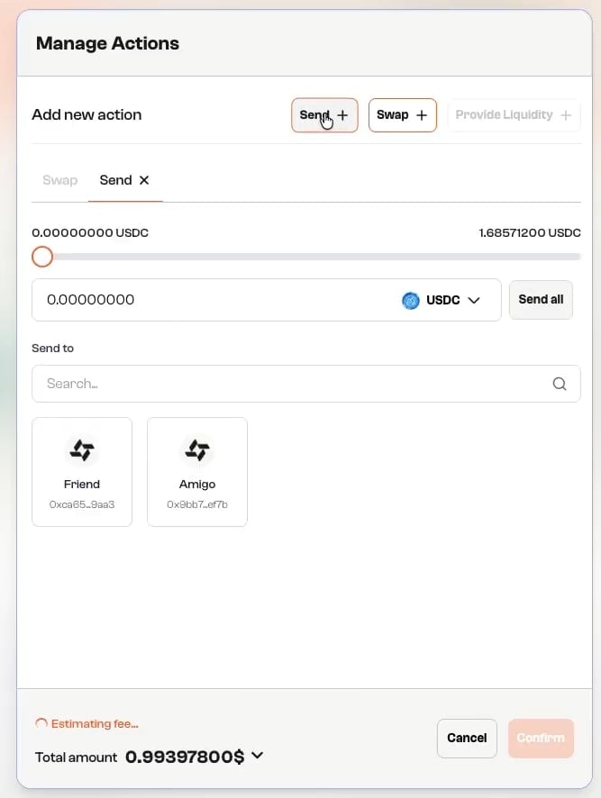Click the USDC token coin icon
The width and height of the screenshot is (601, 798).
click(411, 300)
